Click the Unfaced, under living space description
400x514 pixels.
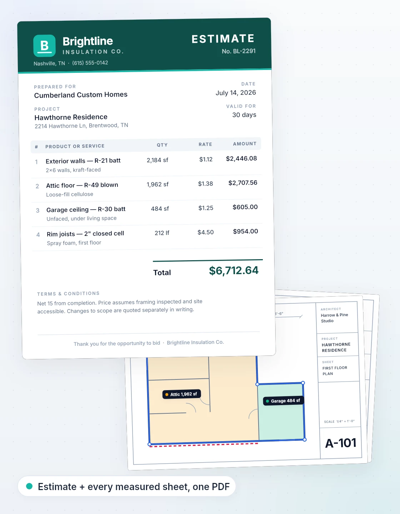pyautogui.click(x=81, y=218)
